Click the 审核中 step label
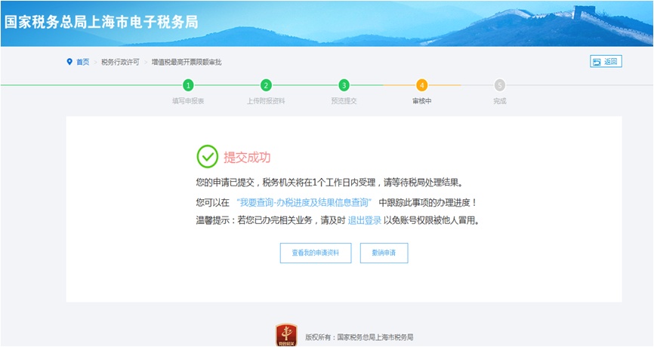The height and width of the screenshot is (347, 654). tap(421, 101)
